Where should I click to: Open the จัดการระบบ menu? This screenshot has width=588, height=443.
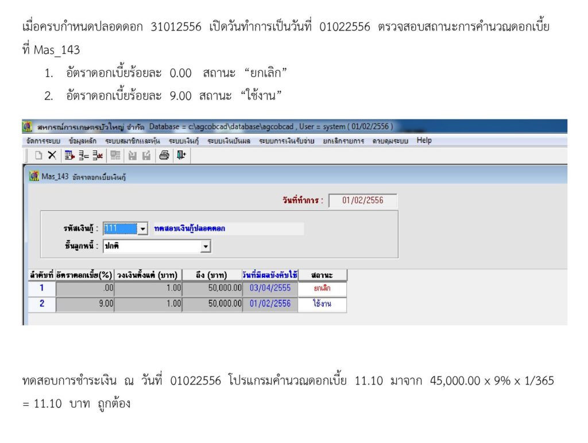pyautogui.click(x=43, y=141)
